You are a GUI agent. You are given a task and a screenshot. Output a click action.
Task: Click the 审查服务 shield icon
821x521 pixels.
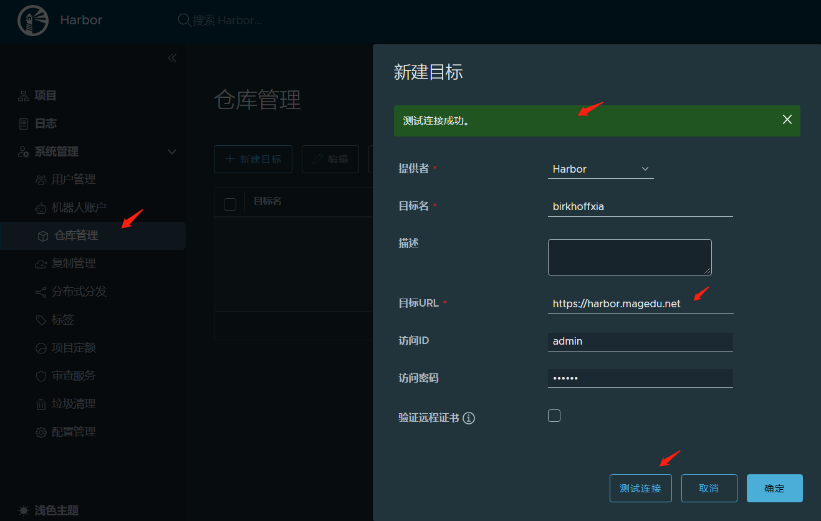pos(41,376)
